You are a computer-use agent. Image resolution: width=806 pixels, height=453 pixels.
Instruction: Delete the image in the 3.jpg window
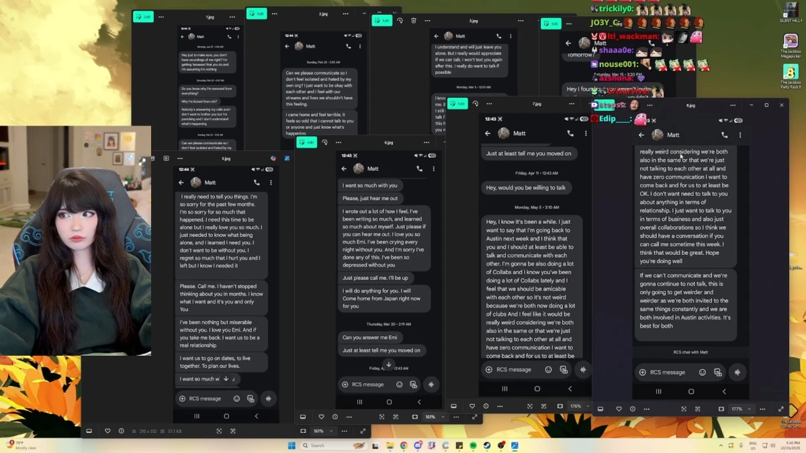pos(413,21)
